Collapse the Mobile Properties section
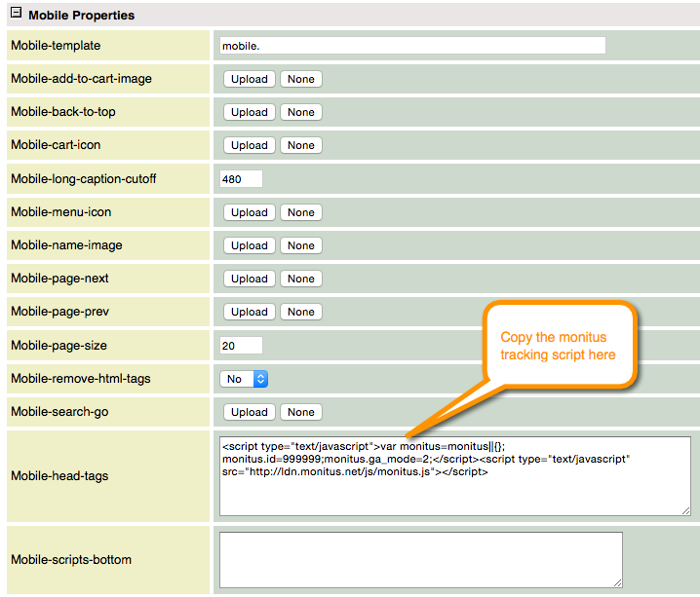Viewport: 700px width, 597px height. pos(16,13)
